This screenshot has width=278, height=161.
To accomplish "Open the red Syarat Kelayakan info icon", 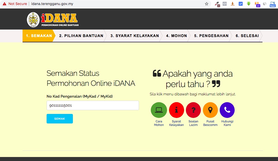I will tap(176, 110).
